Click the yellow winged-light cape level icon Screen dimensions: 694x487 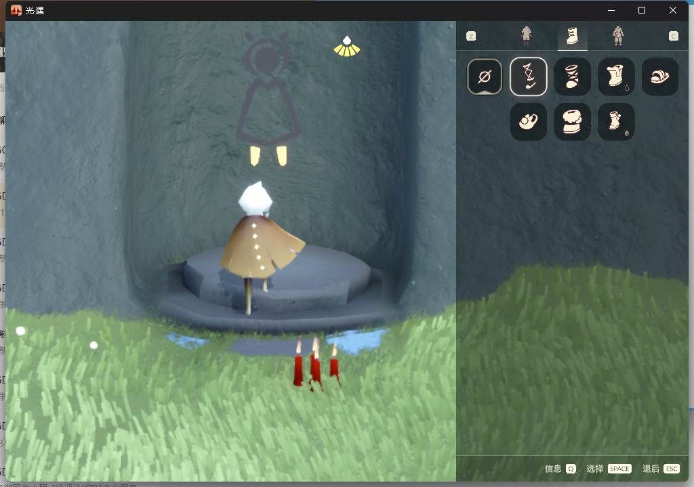(x=347, y=47)
